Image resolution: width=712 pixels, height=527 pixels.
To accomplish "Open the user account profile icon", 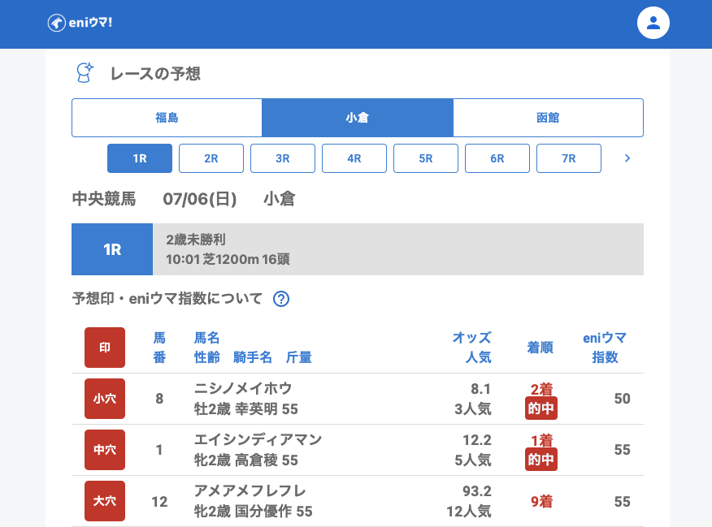I will (653, 23).
